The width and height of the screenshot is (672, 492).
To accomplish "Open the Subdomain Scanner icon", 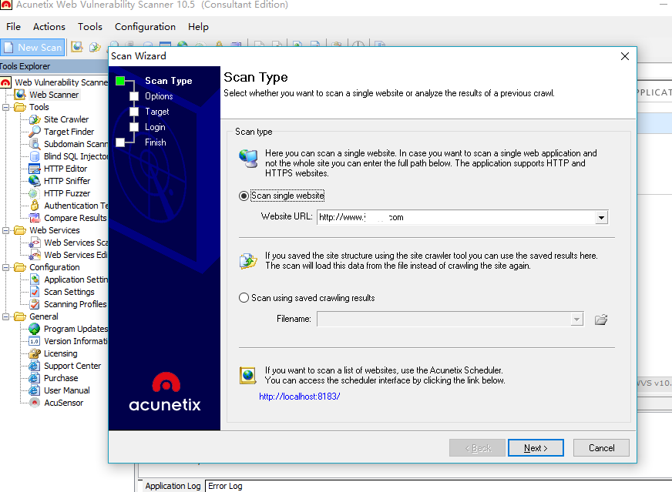I will (x=35, y=144).
